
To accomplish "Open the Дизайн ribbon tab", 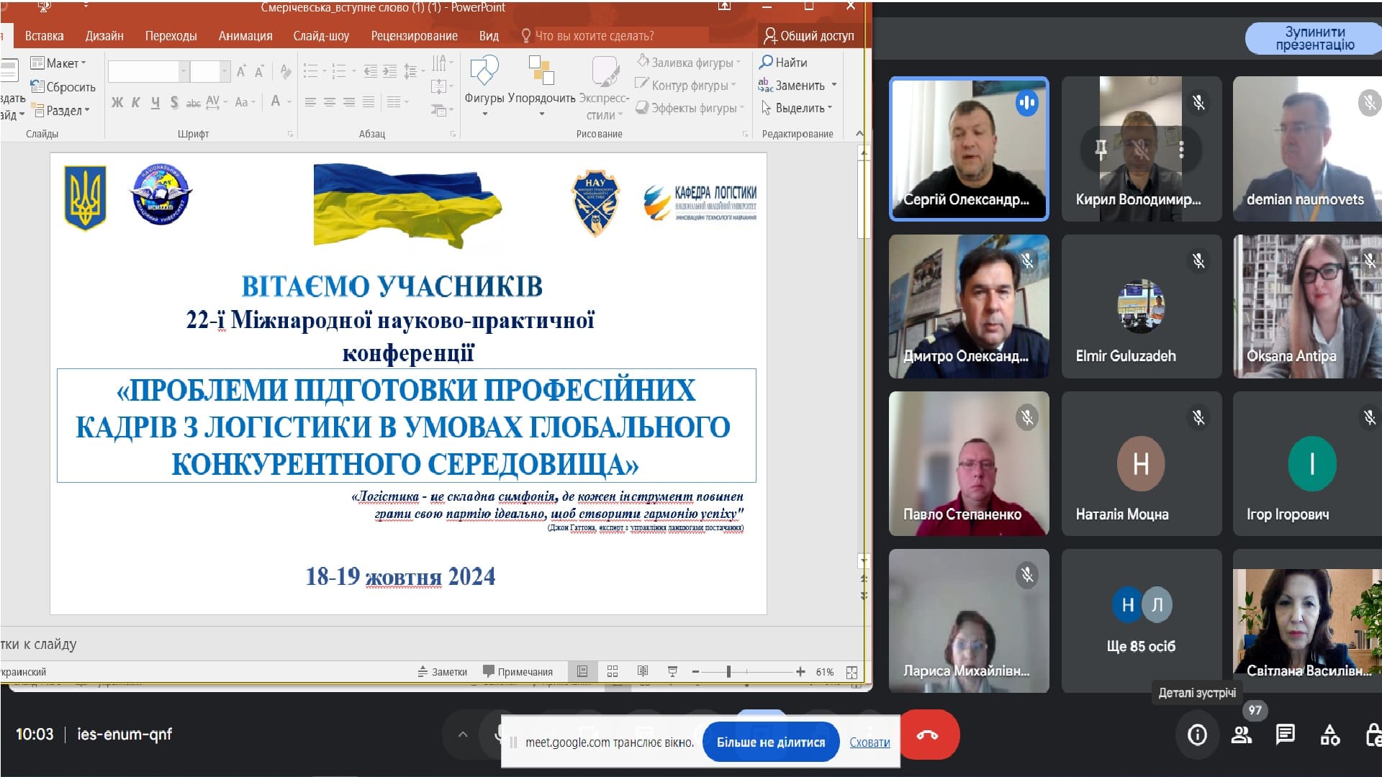I will [104, 36].
